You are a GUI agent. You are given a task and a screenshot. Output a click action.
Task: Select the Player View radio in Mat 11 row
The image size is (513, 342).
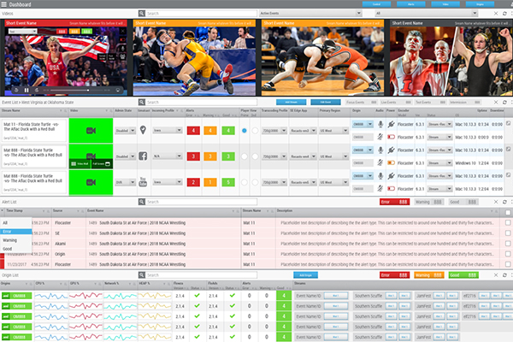245,131
